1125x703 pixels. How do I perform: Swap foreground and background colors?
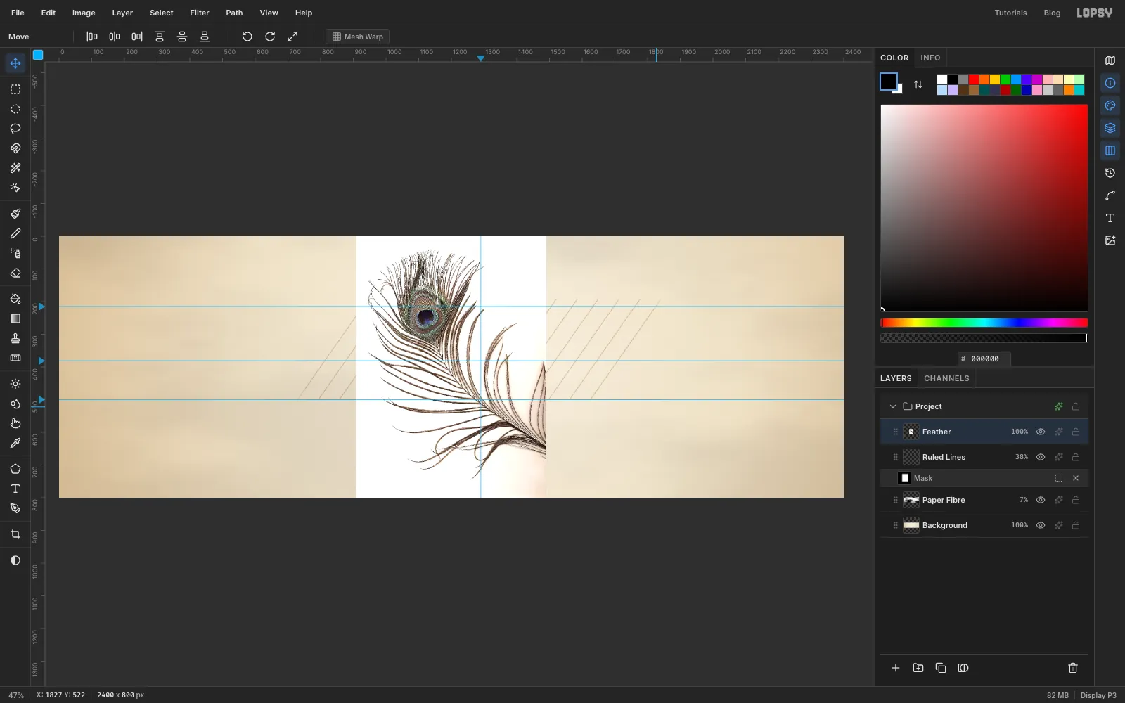coord(918,84)
